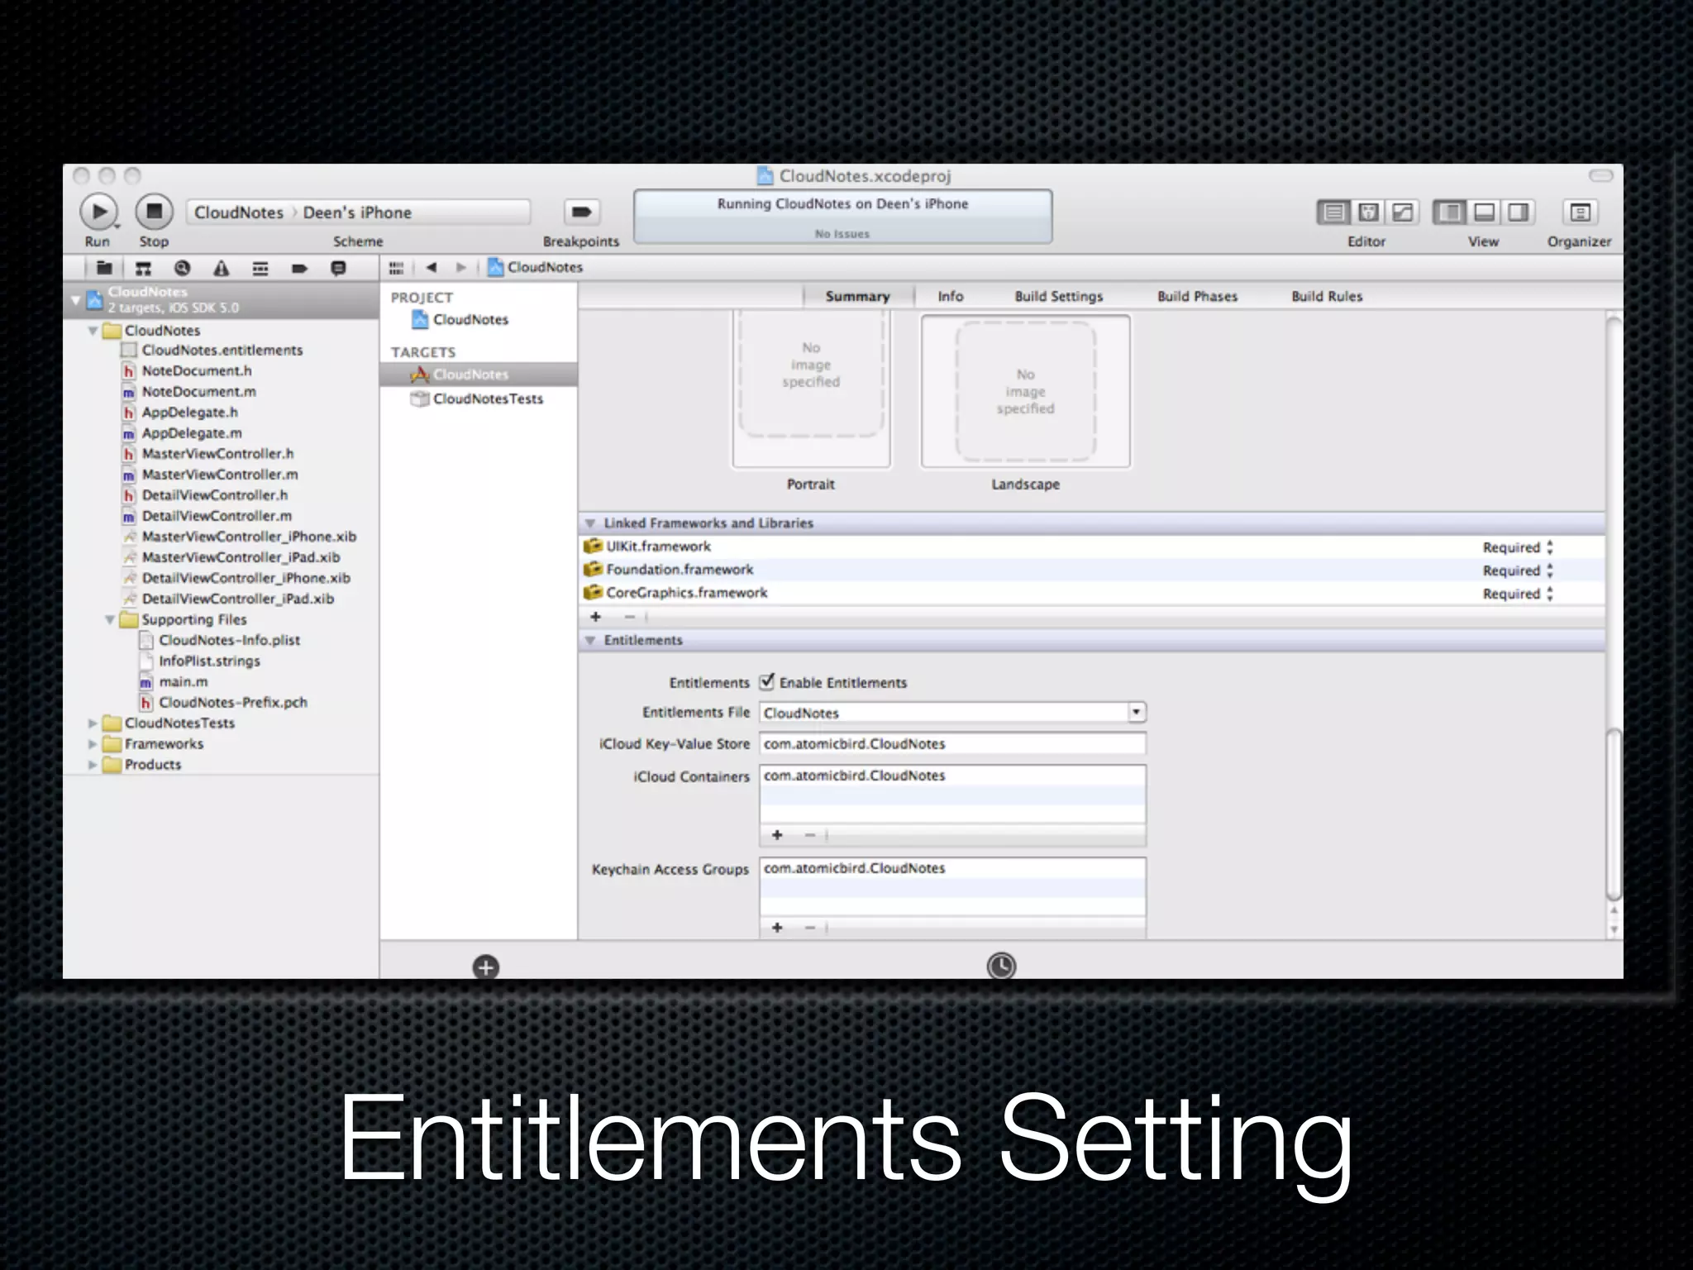Toggle the Utilities pane view button
Screen dimensions: 1693x1270
coord(1519,212)
